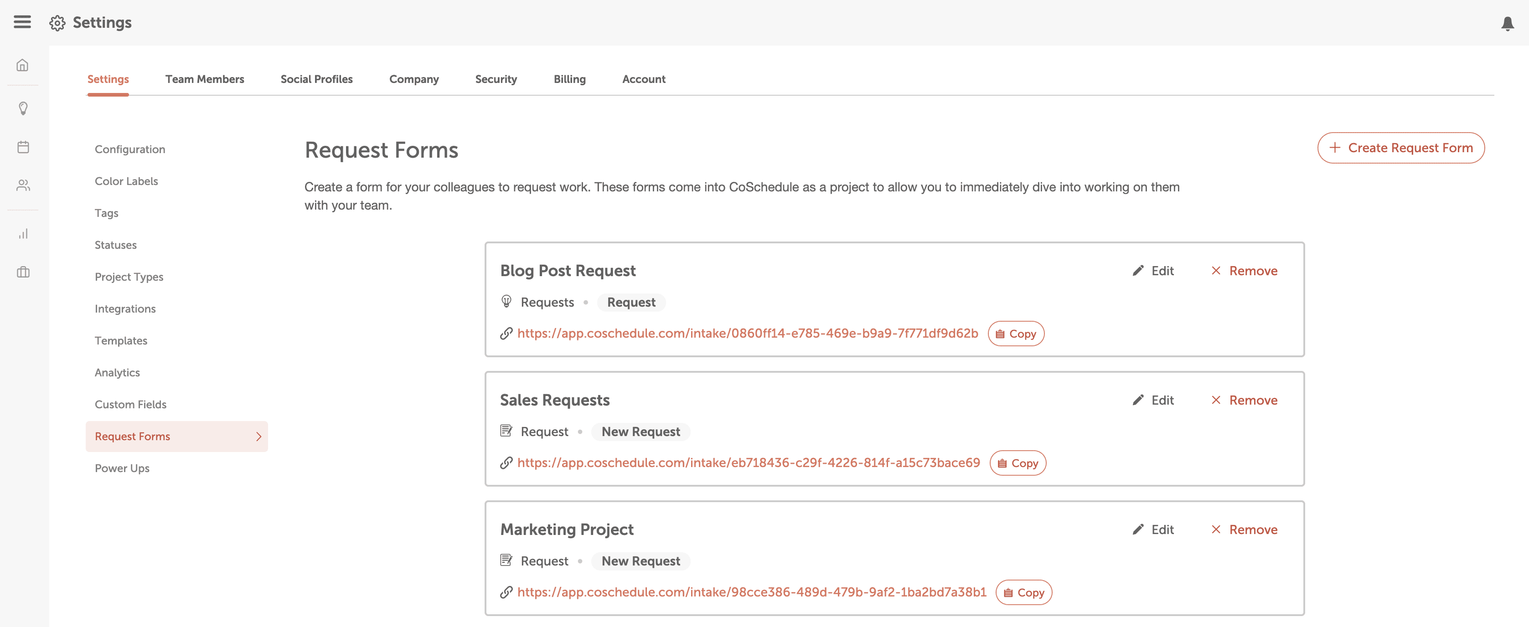Image resolution: width=1529 pixels, height=627 pixels.
Task: Open the Billing tab
Action: (x=569, y=79)
